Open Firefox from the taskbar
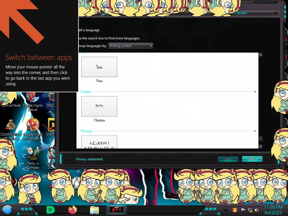 73,210
